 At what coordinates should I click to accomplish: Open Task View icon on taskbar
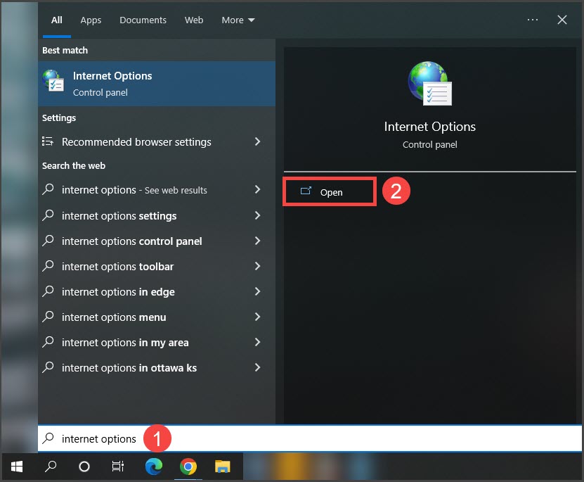[x=117, y=467]
